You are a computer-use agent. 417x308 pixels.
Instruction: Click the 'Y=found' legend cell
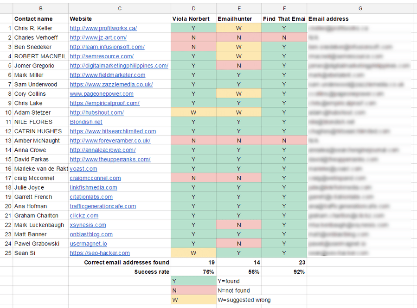239,281
